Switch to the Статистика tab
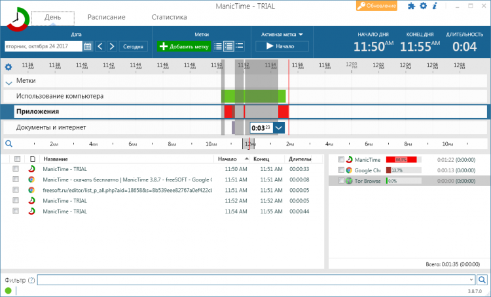This screenshot has width=491, height=297. 169,17
